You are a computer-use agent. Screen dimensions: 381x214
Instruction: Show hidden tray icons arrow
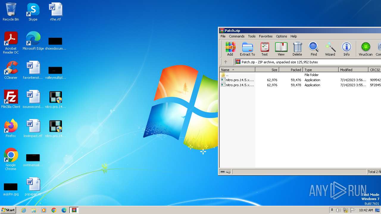(332, 210)
